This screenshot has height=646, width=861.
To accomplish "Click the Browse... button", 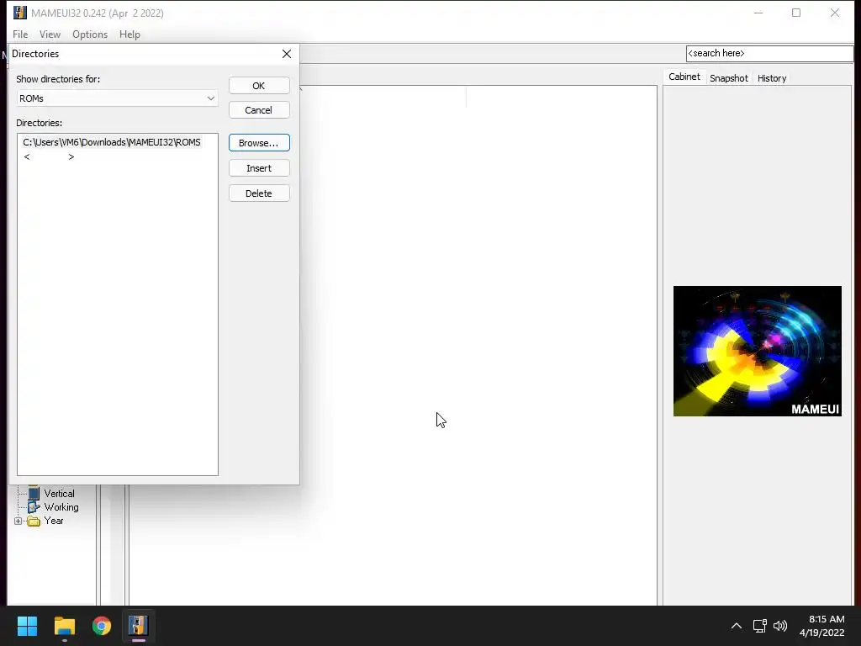I will point(259,143).
